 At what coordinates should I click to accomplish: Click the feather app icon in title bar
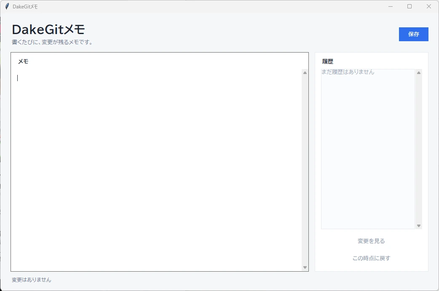coord(7,6)
